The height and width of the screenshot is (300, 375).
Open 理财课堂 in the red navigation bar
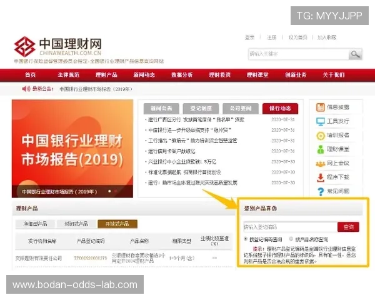click(x=257, y=75)
